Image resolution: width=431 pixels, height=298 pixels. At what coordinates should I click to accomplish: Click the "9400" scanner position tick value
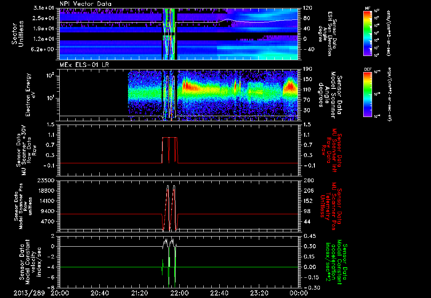[x=48, y=211]
